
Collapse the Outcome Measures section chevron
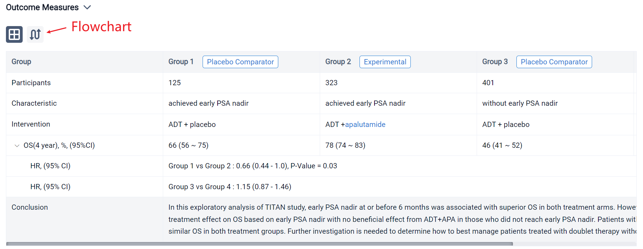[88, 7]
